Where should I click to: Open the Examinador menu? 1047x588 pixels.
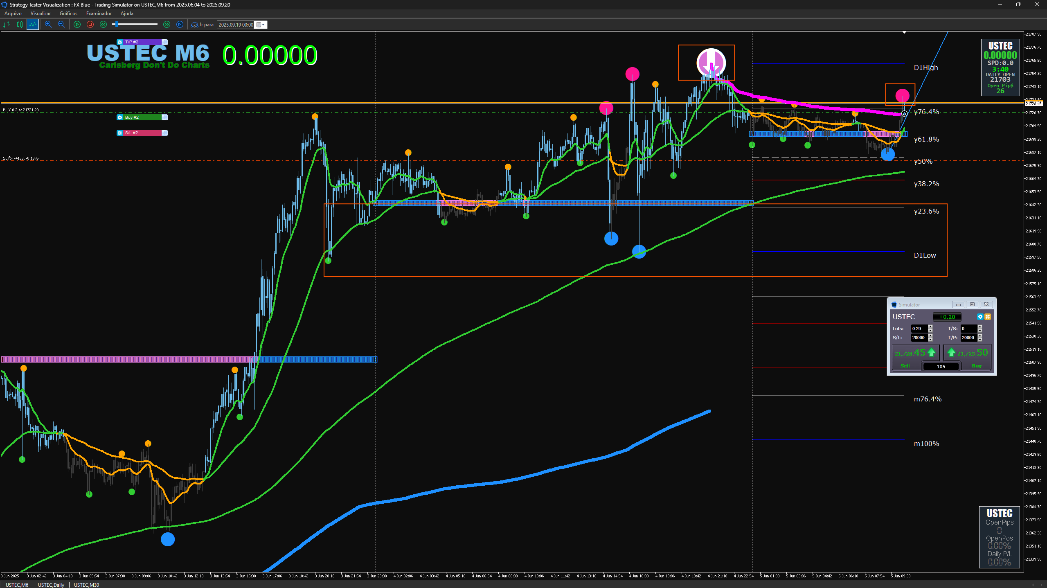coord(99,14)
